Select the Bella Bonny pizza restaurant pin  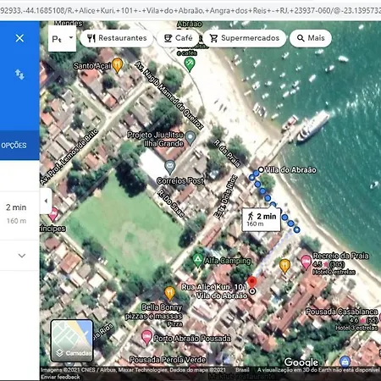coord(169,293)
